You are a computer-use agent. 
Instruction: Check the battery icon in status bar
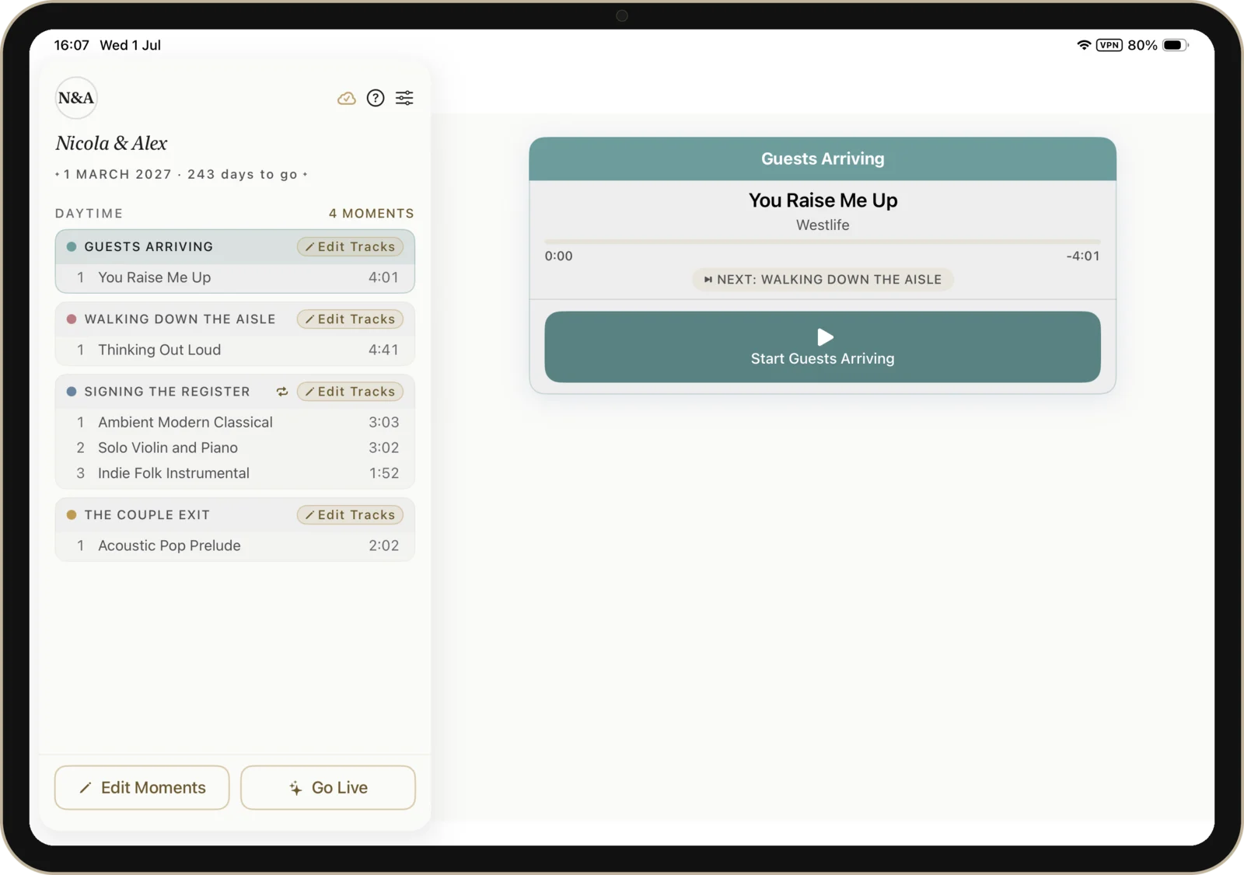coord(1176,45)
